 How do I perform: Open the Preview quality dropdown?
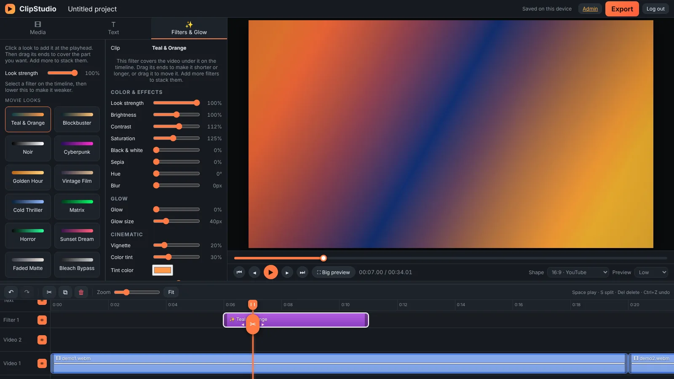(x=651, y=272)
